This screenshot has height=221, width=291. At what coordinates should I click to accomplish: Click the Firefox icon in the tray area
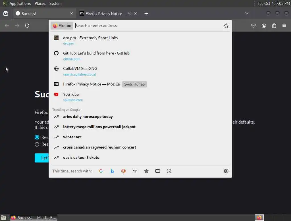point(259,218)
